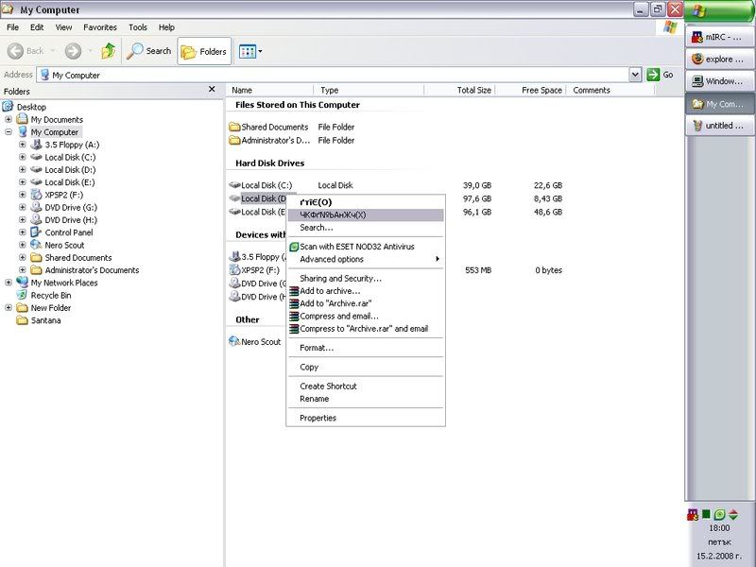Open the Views dropdown in toolbar
This screenshot has width=756, height=567.
pos(250,51)
